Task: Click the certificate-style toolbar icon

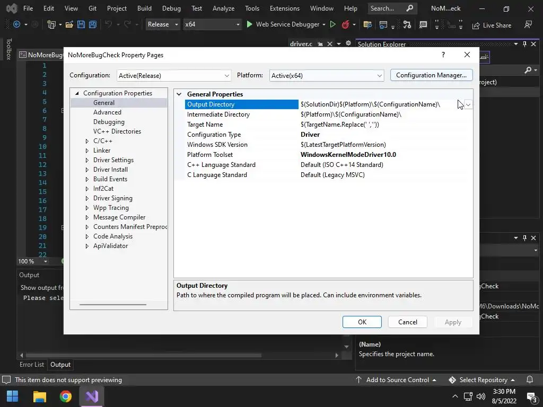Action: pos(423,24)
